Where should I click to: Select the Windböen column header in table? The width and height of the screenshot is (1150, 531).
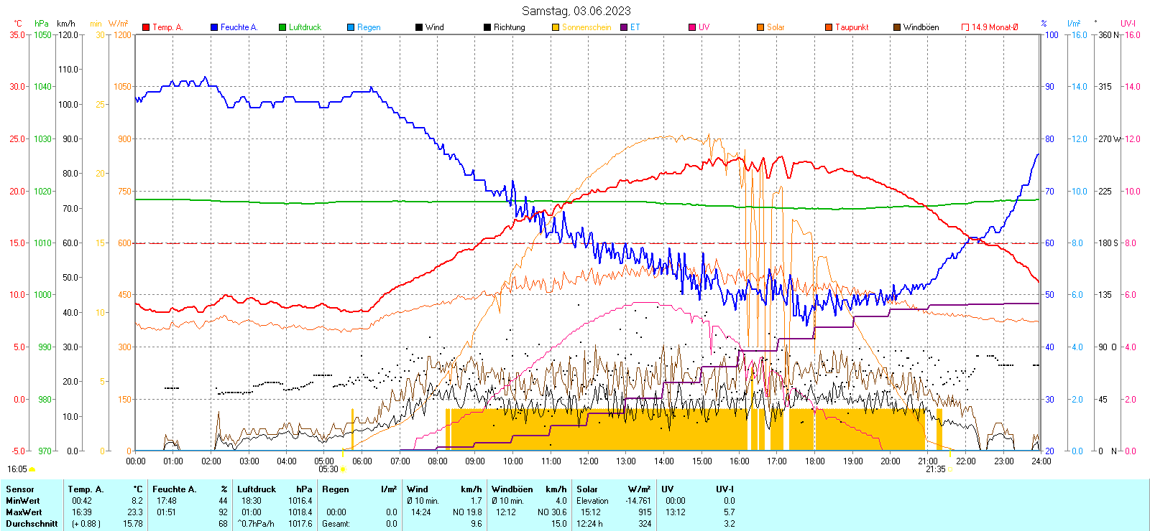pyautogui.click(x=512, y=489)
